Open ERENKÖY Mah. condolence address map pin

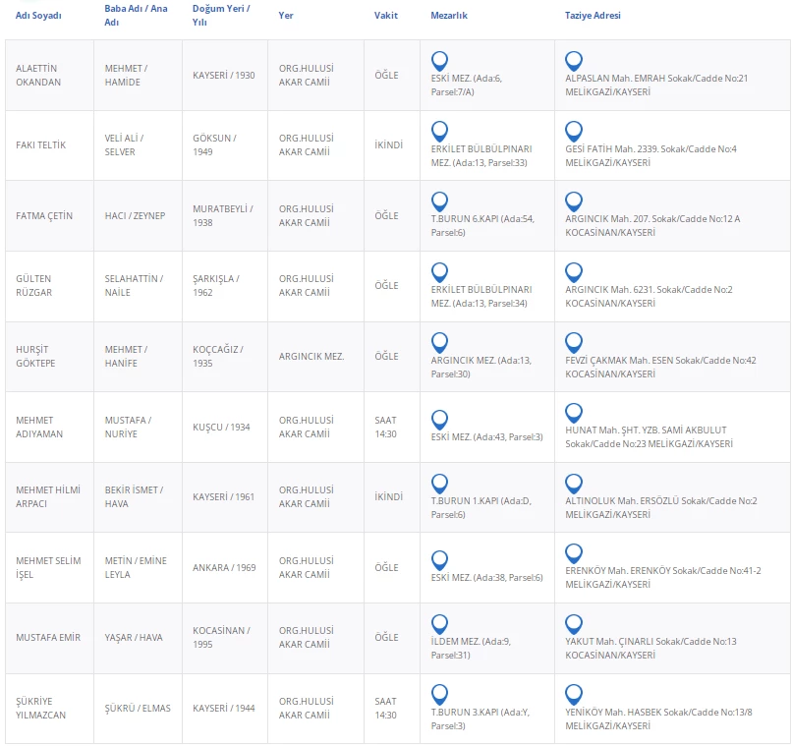point(574,553)
